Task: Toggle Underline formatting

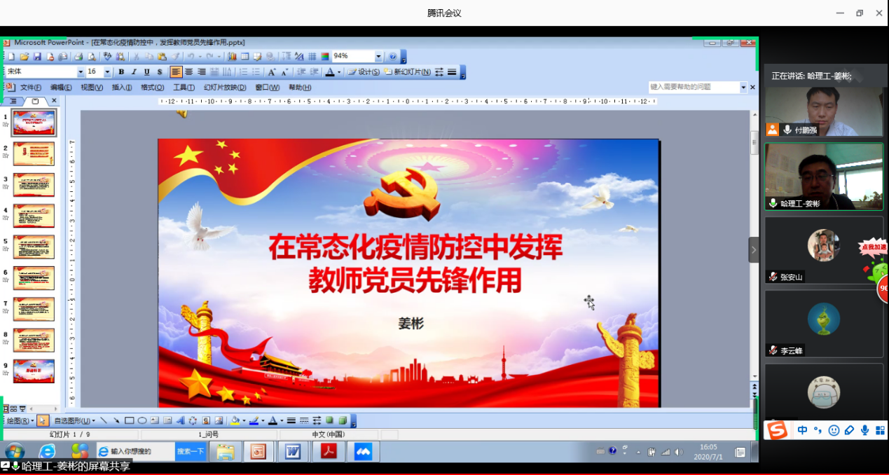Action: point(146,72)
